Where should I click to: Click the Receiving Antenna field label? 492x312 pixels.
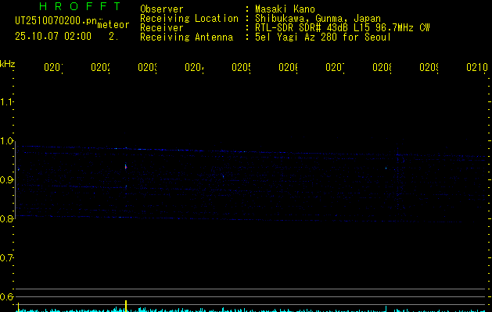pos(186,37)
